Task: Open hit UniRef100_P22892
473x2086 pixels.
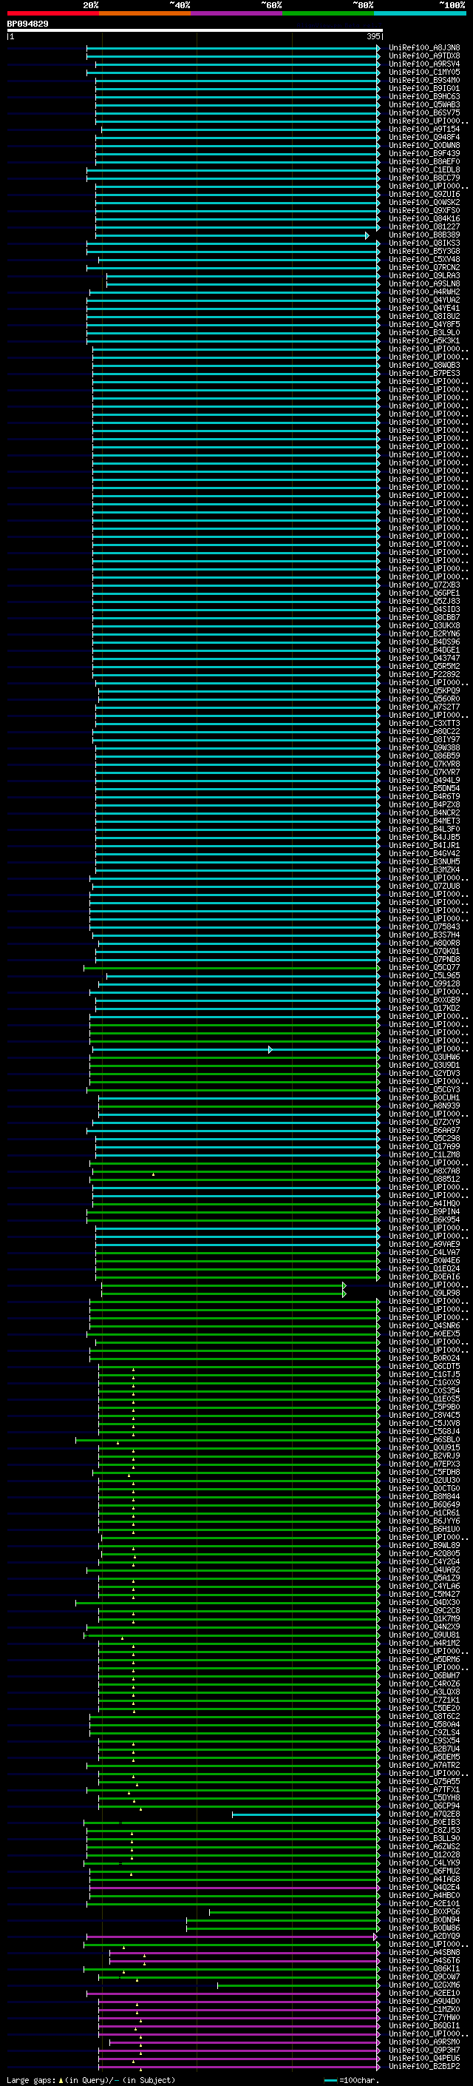Action: (x=424, y=673)
